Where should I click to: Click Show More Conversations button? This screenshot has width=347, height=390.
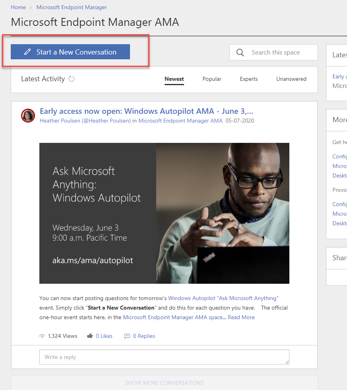pos(164,383)
